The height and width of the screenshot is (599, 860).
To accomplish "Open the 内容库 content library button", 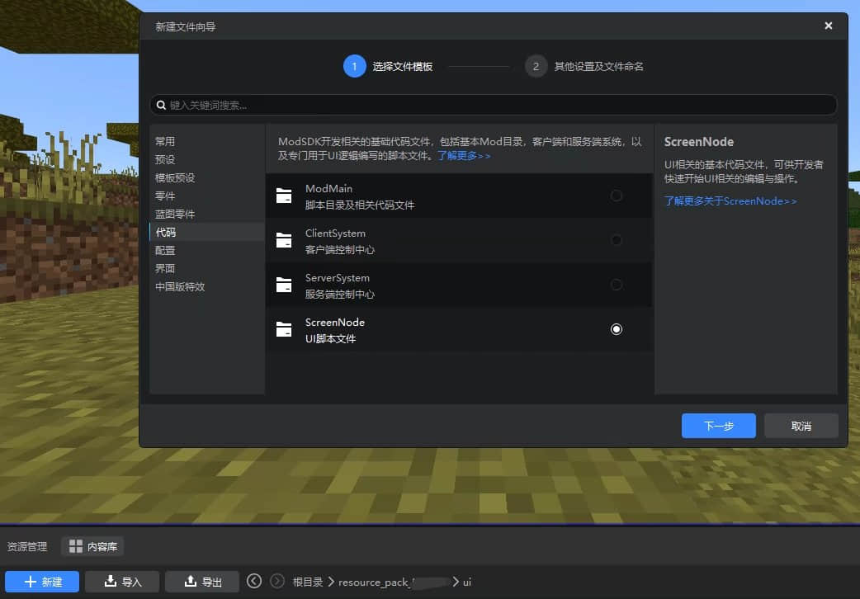I will pos(92,546).
